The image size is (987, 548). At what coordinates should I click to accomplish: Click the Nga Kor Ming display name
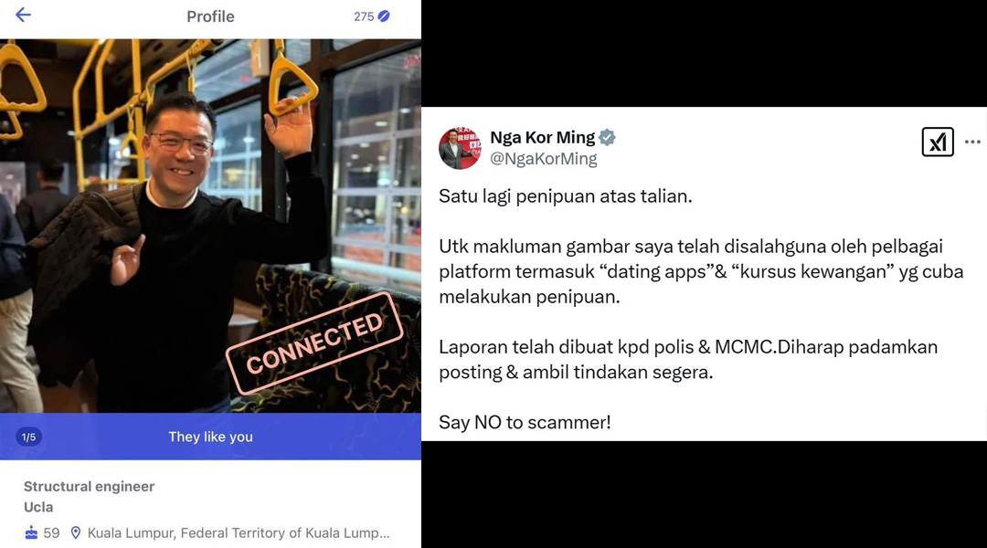(543, 137)
